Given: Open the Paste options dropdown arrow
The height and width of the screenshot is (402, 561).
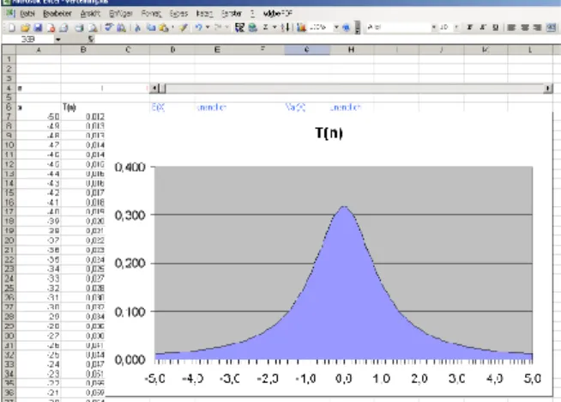Looking at the screenshot, I should pyautogui.click(x=172, y=27).
